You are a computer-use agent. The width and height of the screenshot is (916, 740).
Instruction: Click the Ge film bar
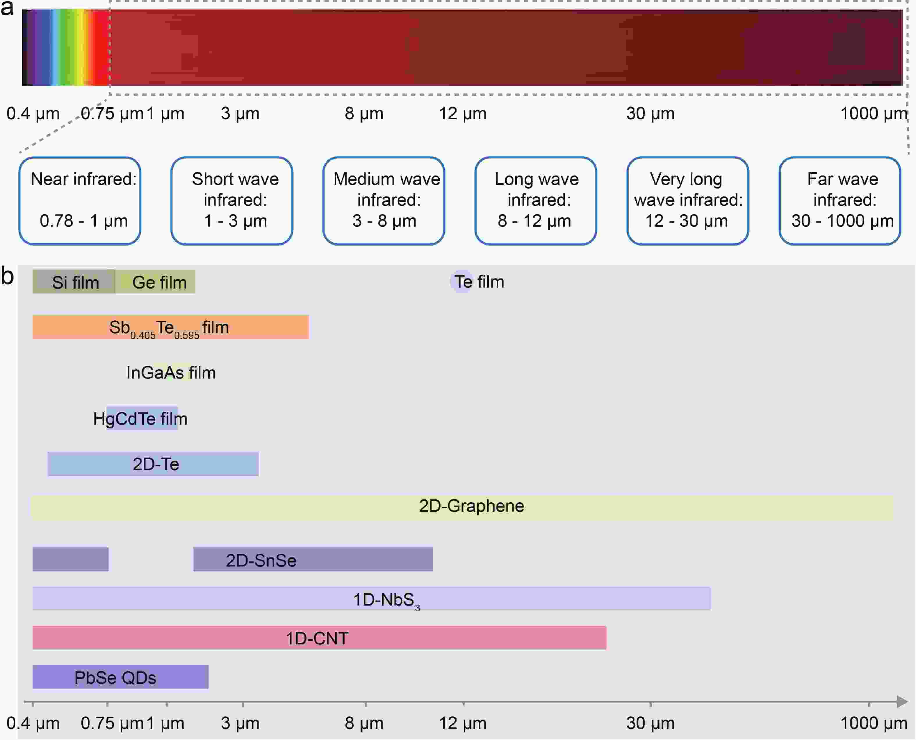[x=156, y=282]
